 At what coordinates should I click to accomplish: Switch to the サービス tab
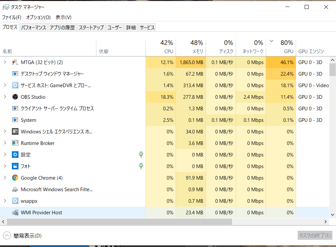147,28
